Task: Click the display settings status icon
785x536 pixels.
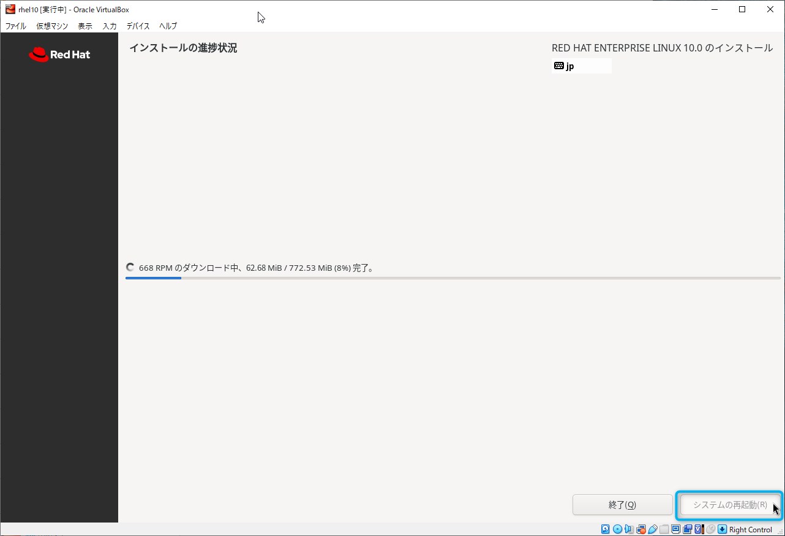Action: pos(676,529)
